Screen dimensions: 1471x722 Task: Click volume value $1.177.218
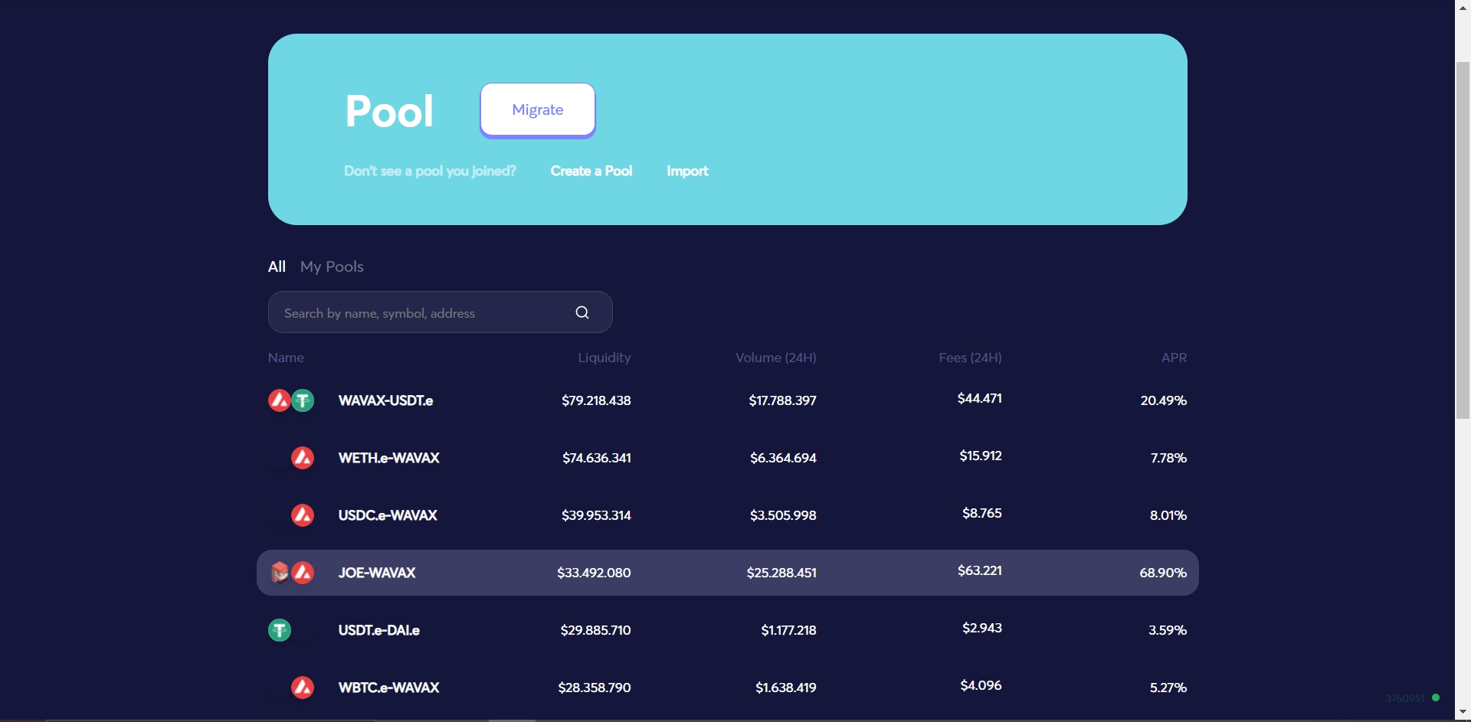point(788,630)
